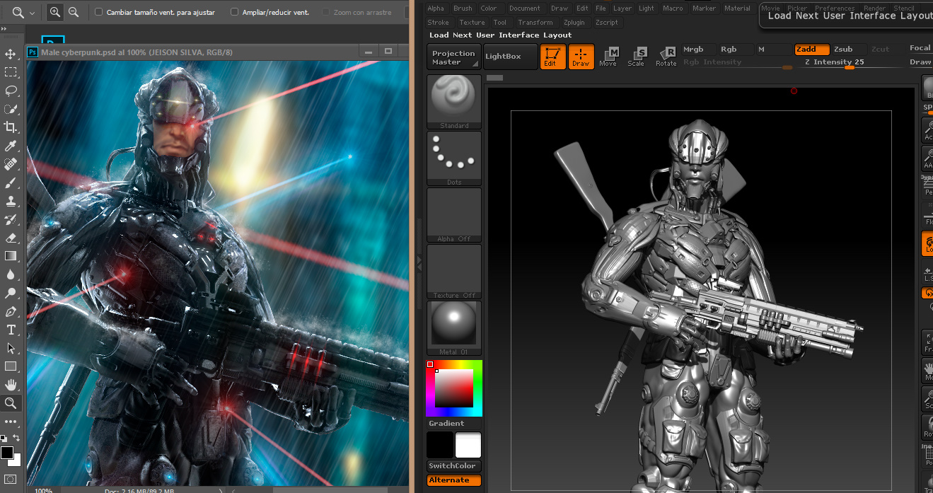Screen dimensions: 933x493
Task: Select the Blur tool
Action: pyautogui.click(x=11, y=274)
